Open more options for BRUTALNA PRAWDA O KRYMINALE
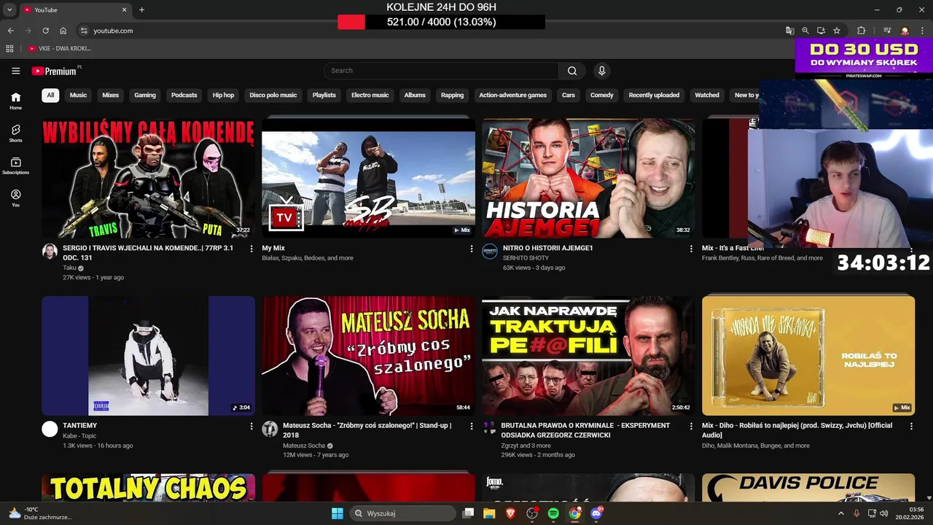 tap(691, 426)
